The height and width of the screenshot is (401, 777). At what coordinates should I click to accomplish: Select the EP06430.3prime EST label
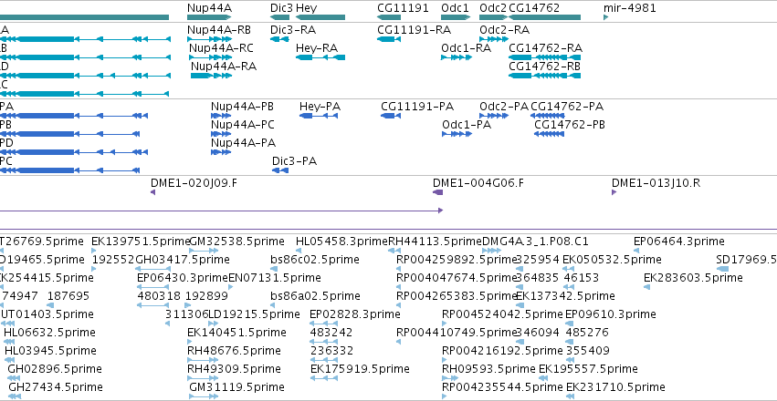[183, 278]
